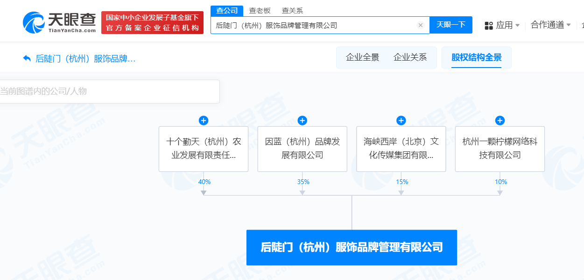Click the 15% shareholding label
This screenshot has height=280, width=584.
402,182
